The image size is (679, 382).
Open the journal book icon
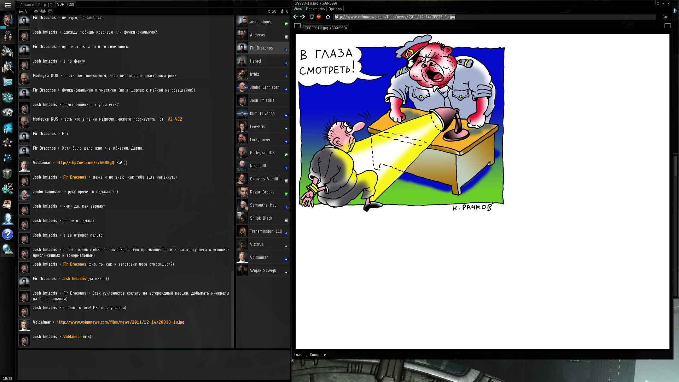(x=7, y=204)
